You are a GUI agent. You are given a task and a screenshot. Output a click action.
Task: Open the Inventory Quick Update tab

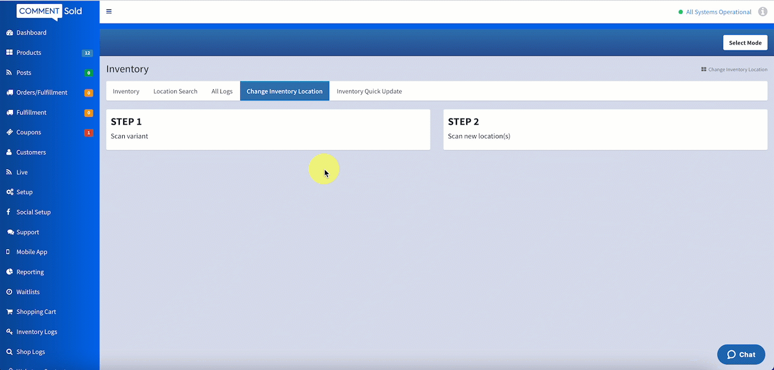click(x=369, y=91)
